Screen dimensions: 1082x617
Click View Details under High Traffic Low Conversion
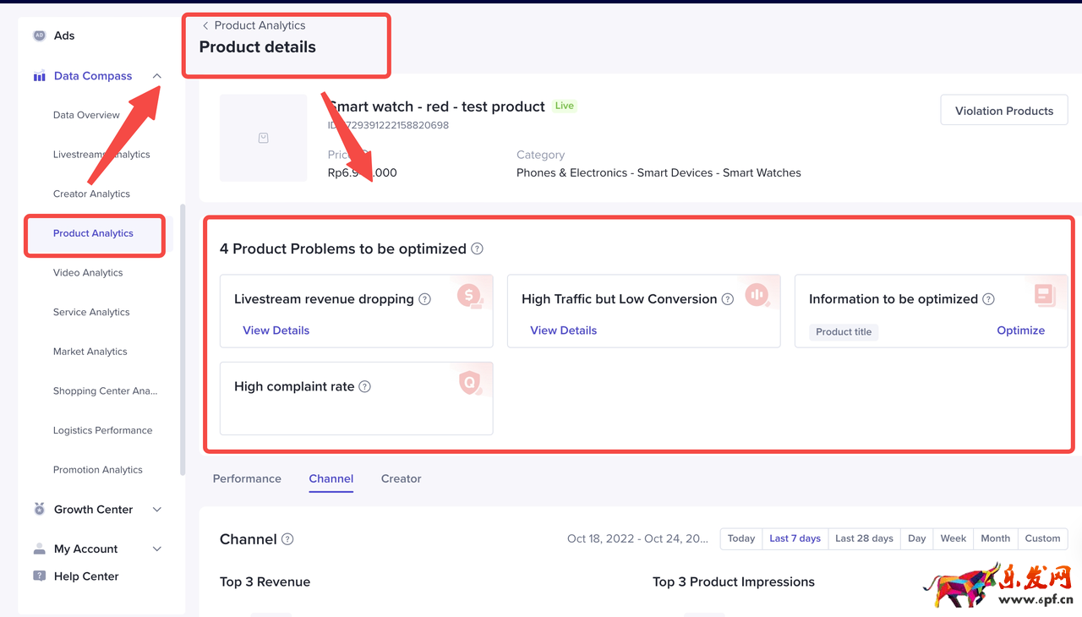click(563, 330)
